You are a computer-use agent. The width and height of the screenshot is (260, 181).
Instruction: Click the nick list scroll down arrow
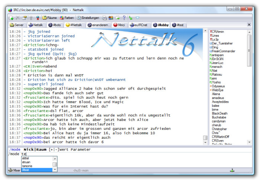click(249, 142)
